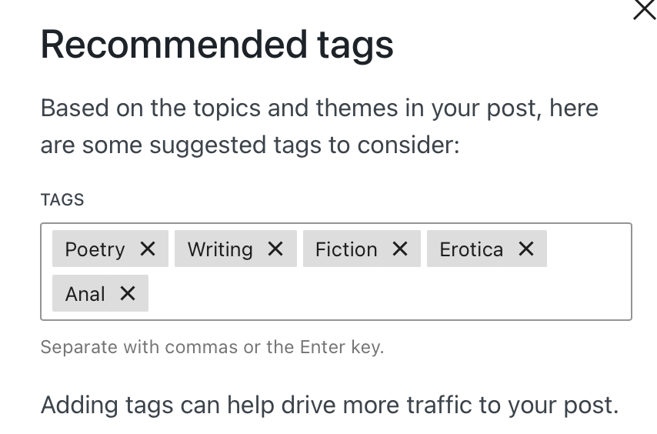Screen dimensions: 657x434
Task: Click the Recommended tags heading
Action: pyautogui.click(x=217, y=45)
